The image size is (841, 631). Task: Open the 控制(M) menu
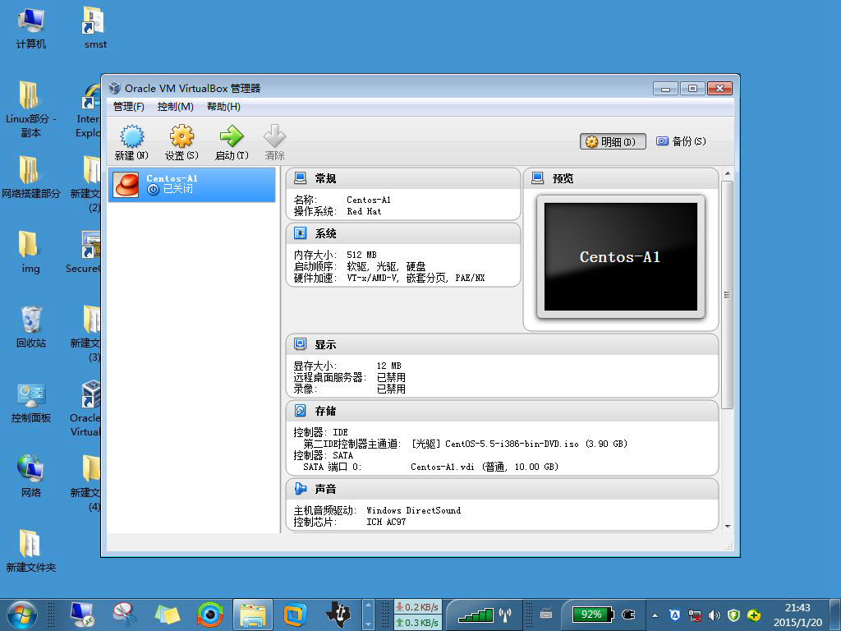[x=176, y=107]
